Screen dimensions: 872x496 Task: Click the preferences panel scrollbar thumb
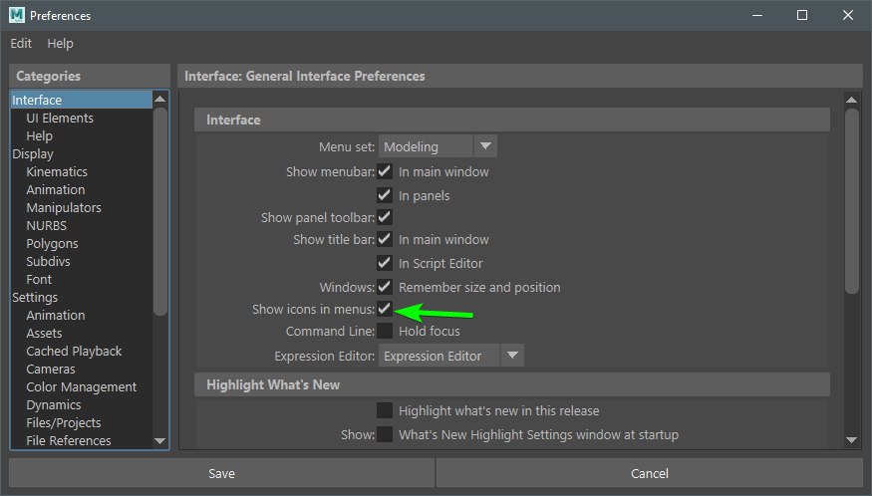(851, 201)
